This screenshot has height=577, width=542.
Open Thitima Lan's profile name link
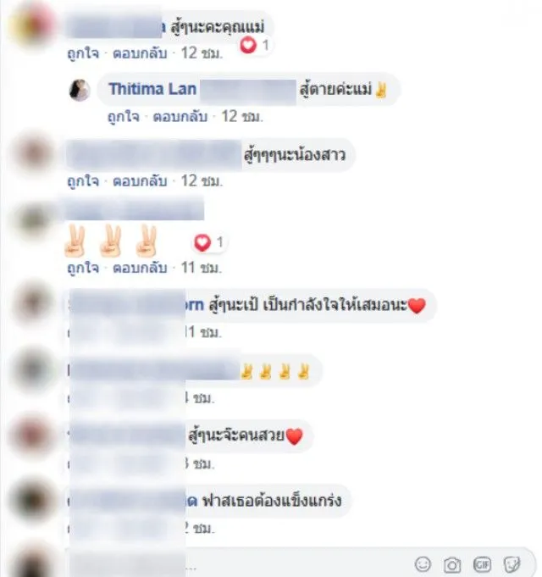point(152,89)
